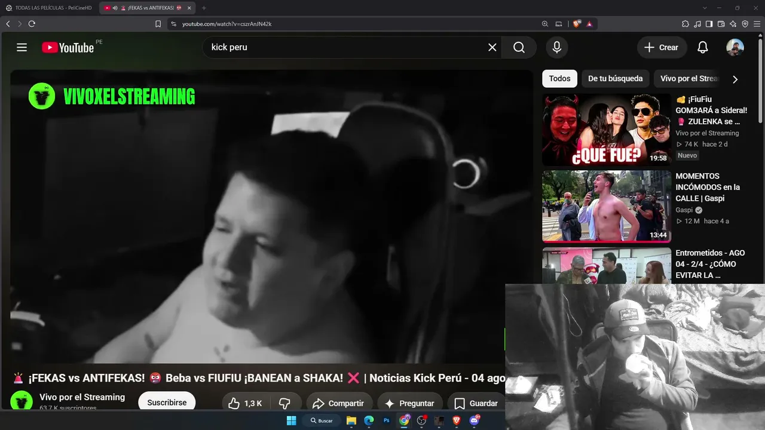
Task: Run search with the magnifier button
Action: [x=519, y=47]
